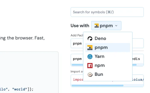Click the Yarn logo icon
150x93 pixels.
[x=90, y=57]
